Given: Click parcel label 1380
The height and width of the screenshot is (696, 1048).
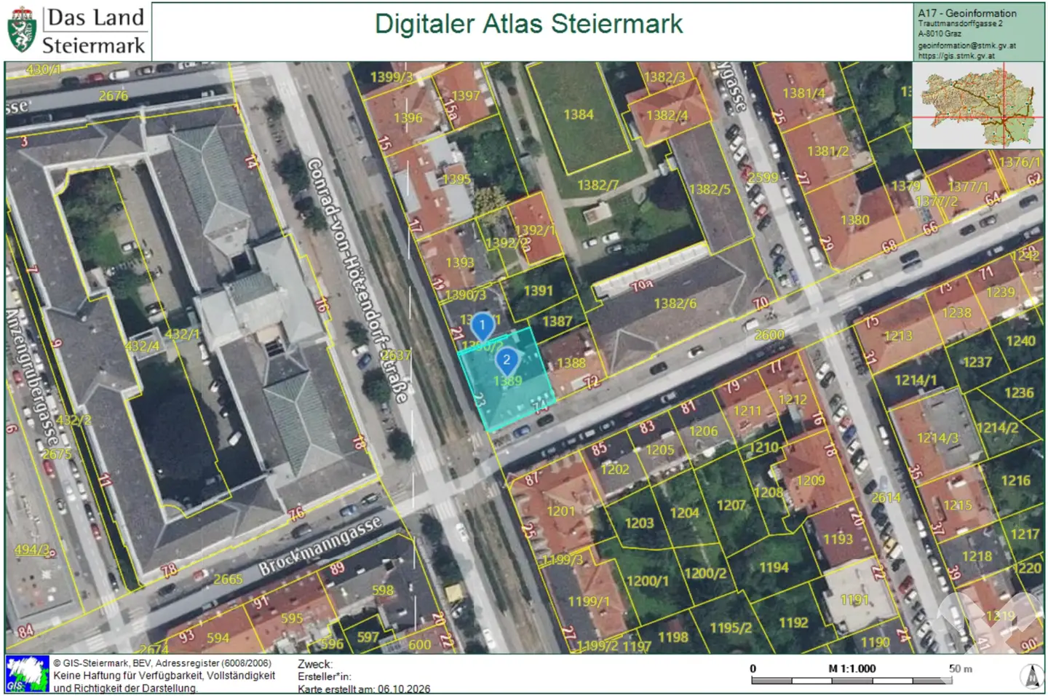Looking at the screenshot, I should 854,220.
